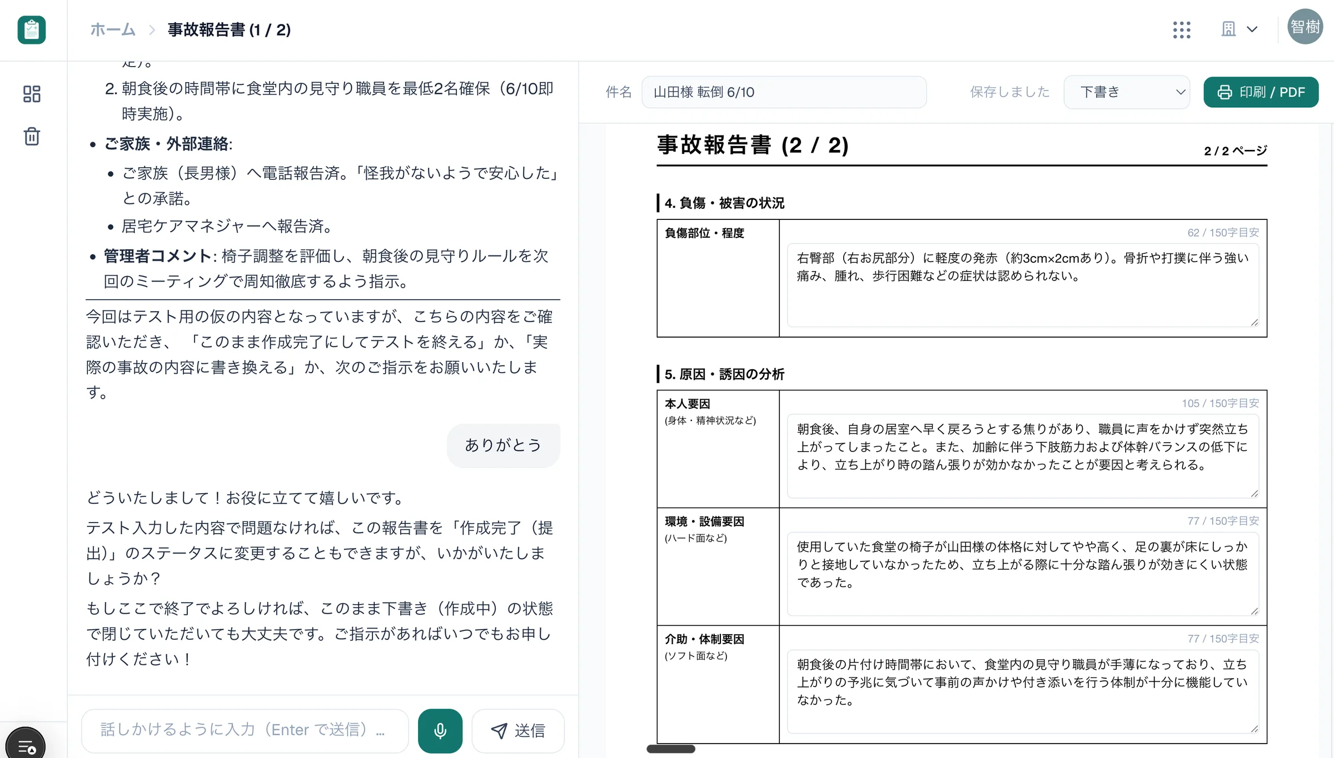
Task: Activate the microphone voice input button
Action: (440, 731)
